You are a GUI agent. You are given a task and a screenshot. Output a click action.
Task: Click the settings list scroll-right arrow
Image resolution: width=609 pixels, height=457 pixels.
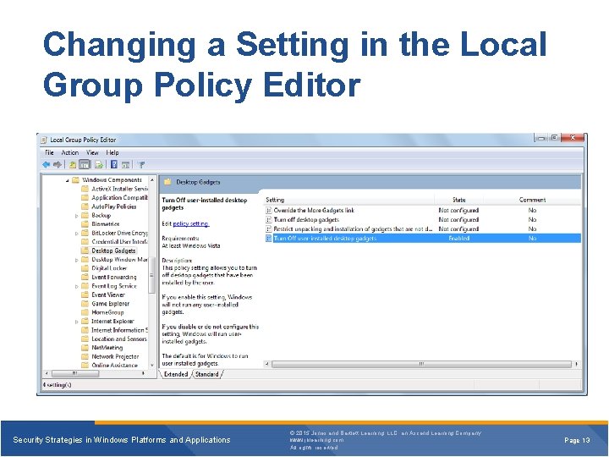(x=576, y=364)
